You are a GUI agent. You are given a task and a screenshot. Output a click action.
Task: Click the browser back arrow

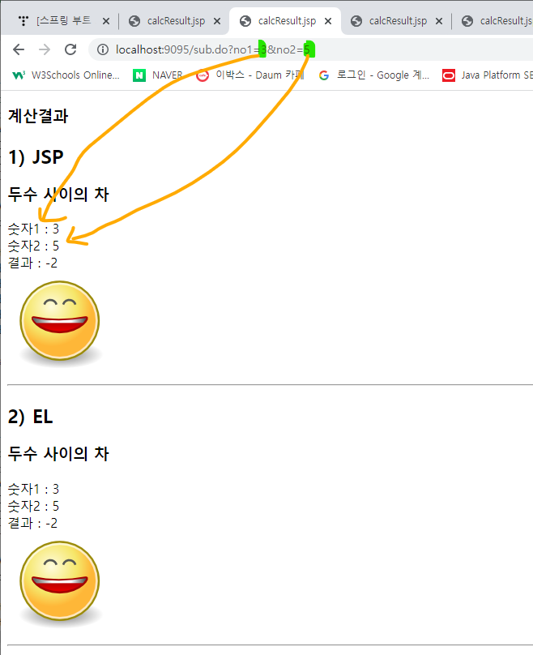tap(19, 49)
